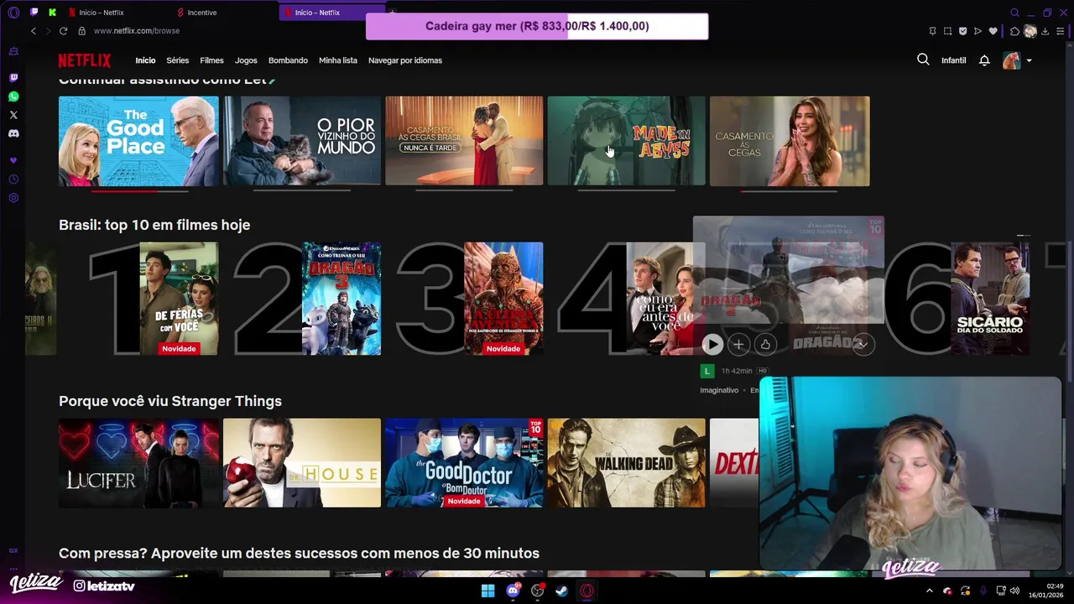This screenshot has width=1074, height=604.
Task: Open WhatsApp in the Opera sidebar
Action: coord(13,96)
